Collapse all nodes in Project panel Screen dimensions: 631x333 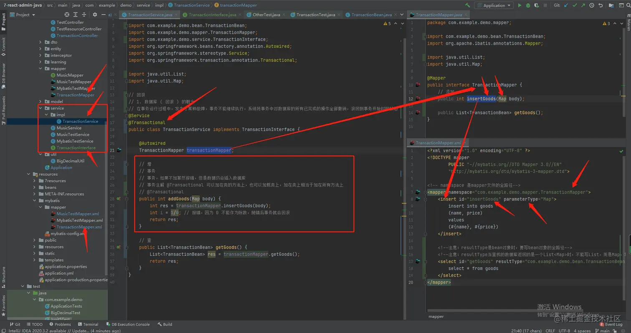[x=83, y=15]
